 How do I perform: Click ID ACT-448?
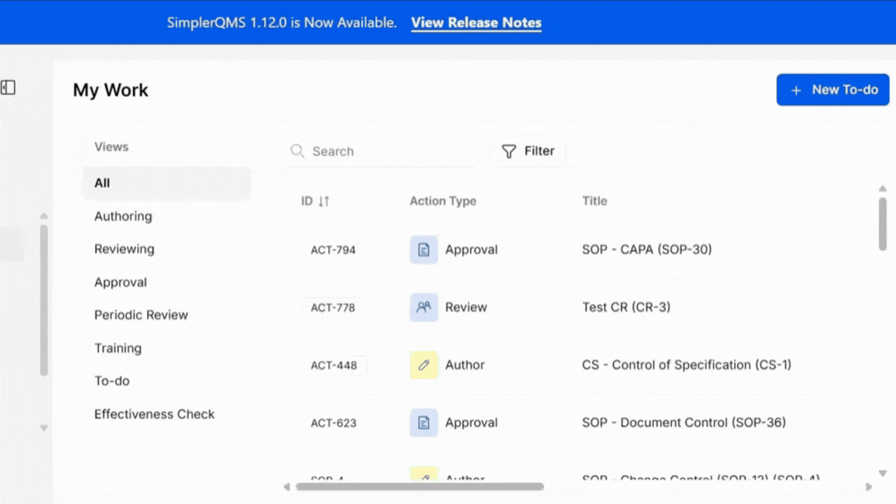333,365
